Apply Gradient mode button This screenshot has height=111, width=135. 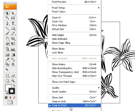click(10, 97)
